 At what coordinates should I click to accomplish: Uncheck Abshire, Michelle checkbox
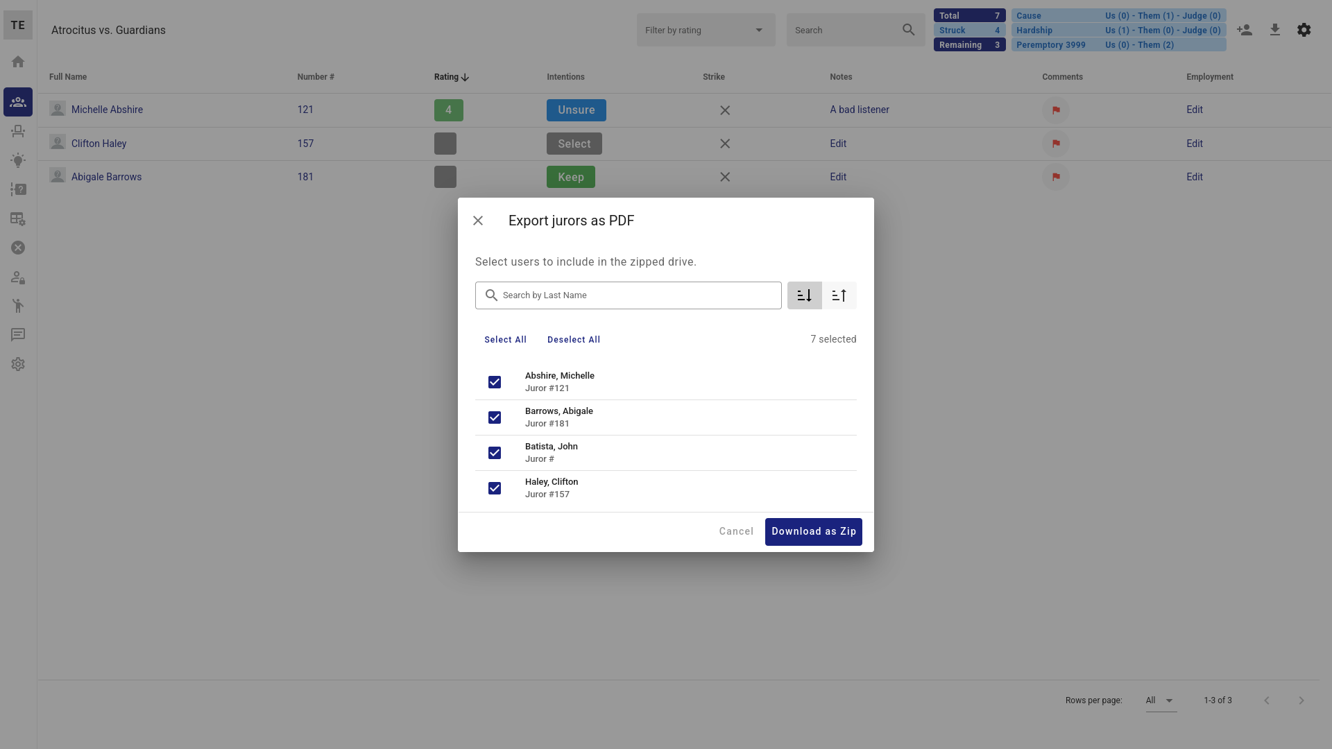coord(495,382)
